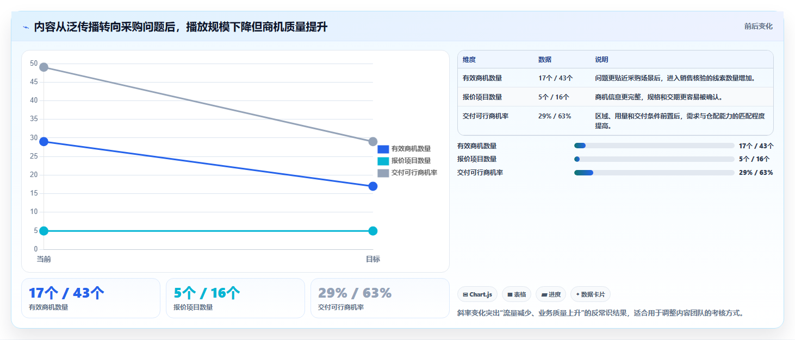Click the 数据卡片 chip
The image size is (795, 340).
[x=591, y=294]
